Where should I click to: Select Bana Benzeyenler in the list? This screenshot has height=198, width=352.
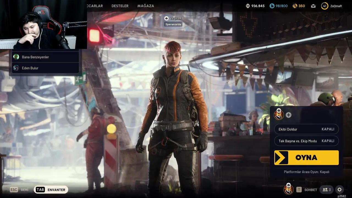[46, 57]
